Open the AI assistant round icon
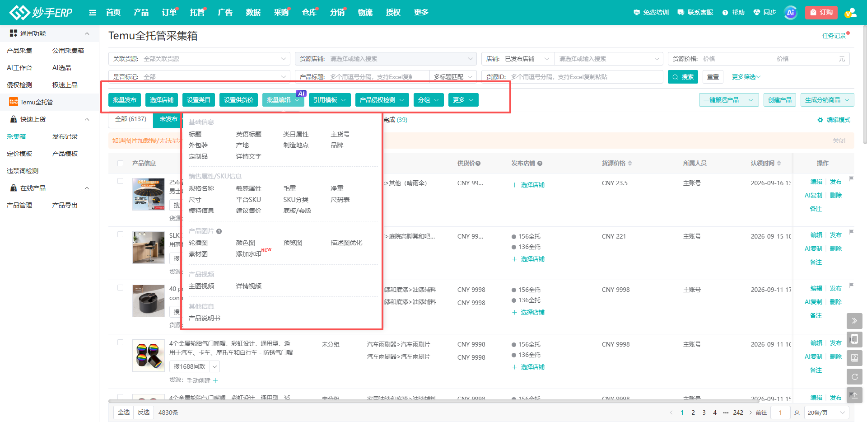 point(790,13)
